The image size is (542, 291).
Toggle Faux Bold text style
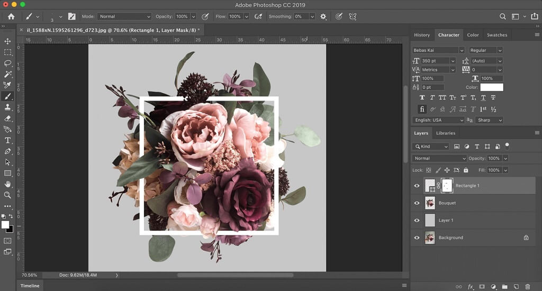coord(422,98)
